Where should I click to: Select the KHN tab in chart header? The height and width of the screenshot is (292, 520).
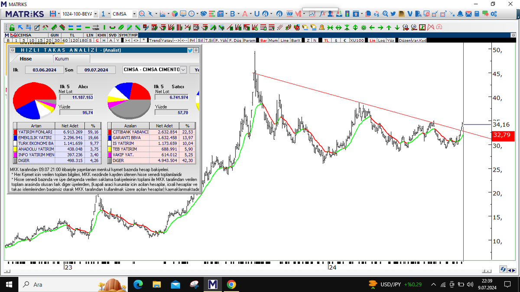(101, 35)
